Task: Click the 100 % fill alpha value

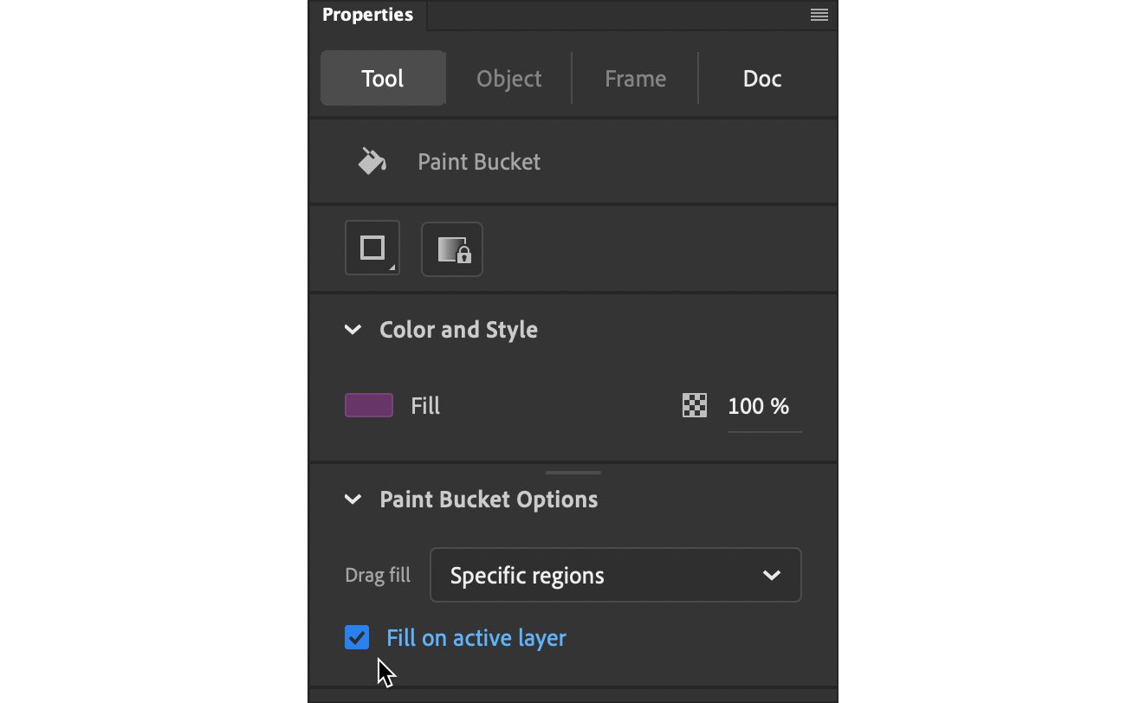Action: point(759,406)
